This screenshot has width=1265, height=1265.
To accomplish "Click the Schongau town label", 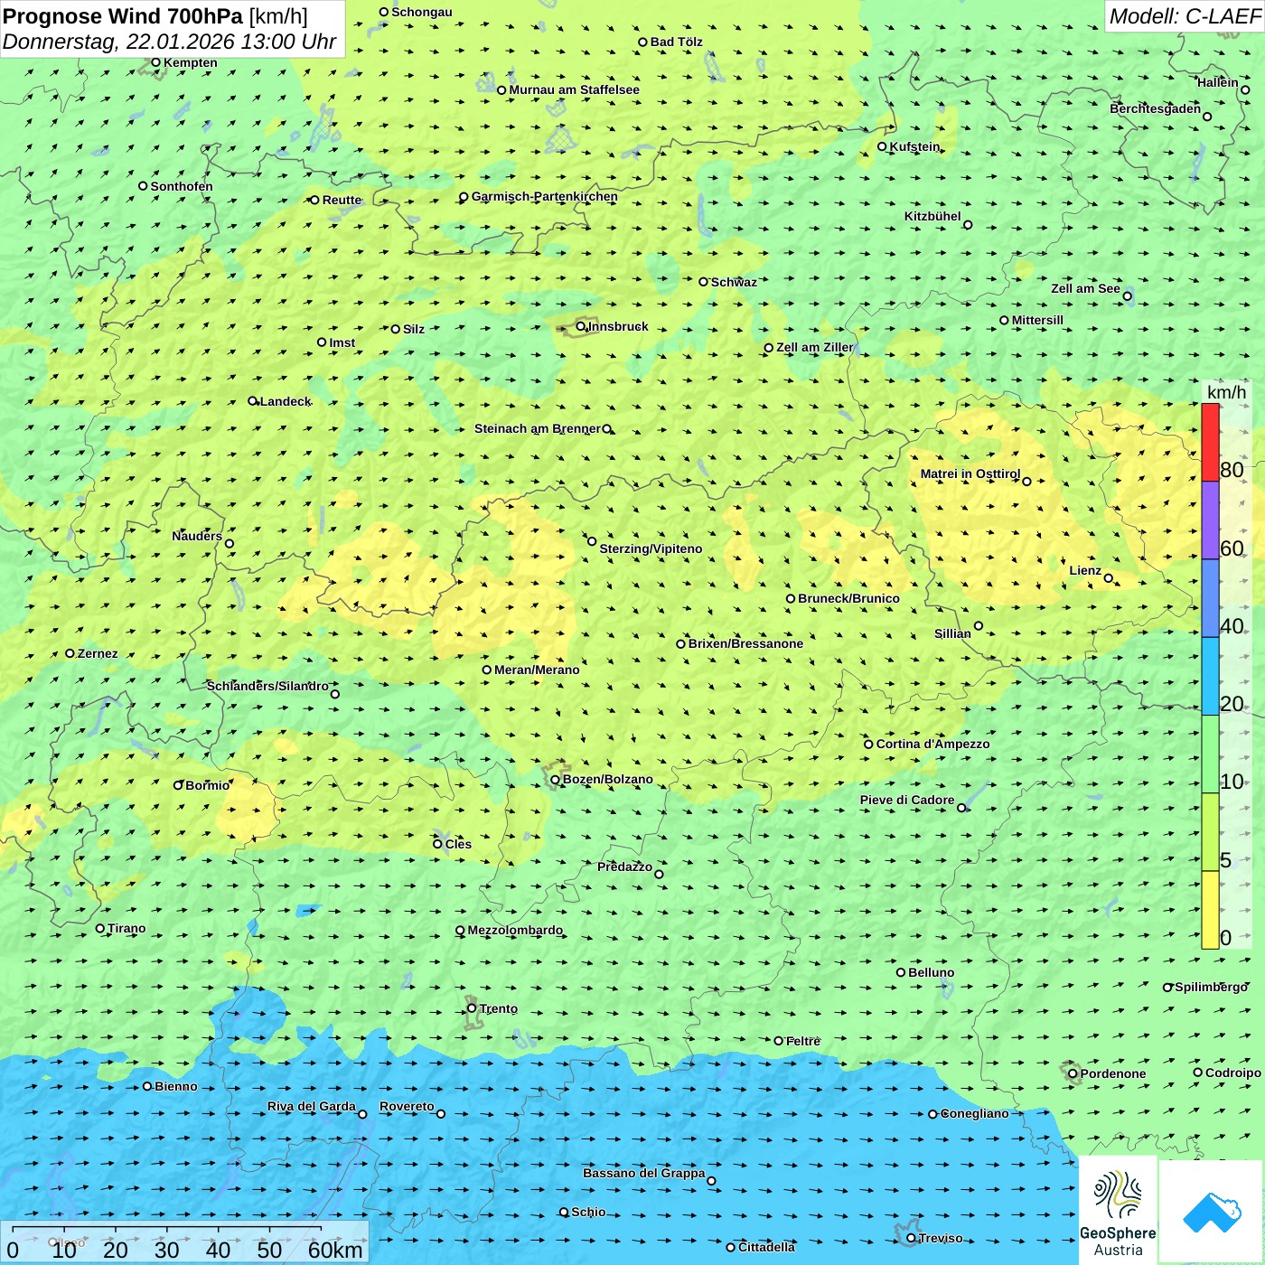I will point(422,12).
